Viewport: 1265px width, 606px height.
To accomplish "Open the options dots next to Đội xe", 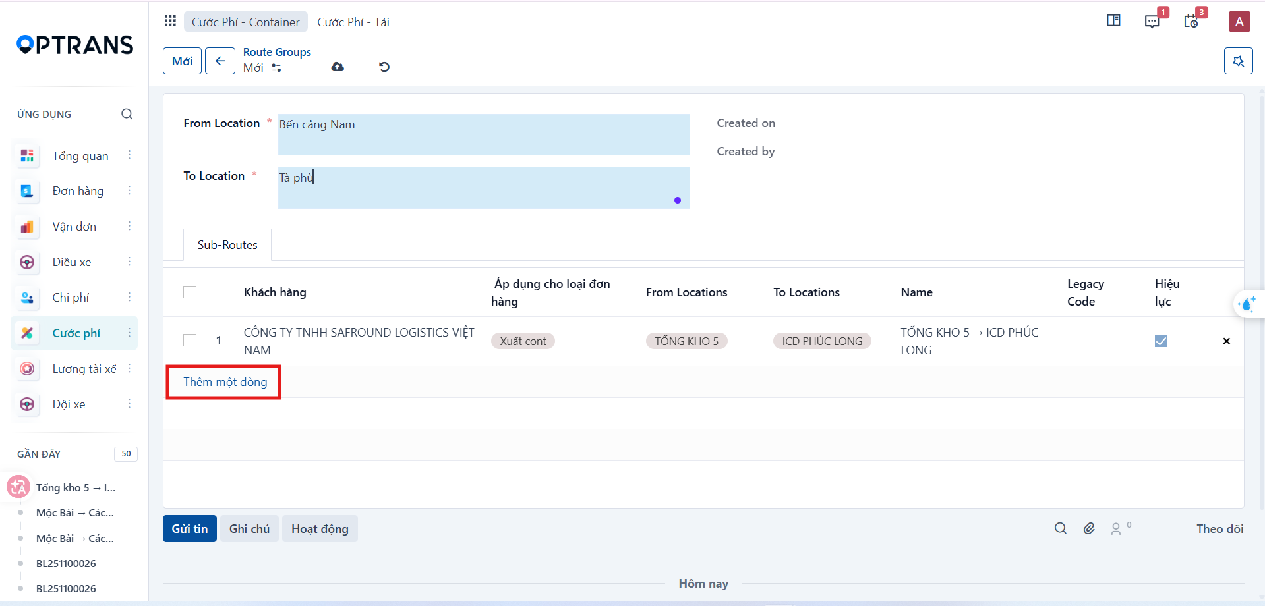I will [x=129, y=404].
